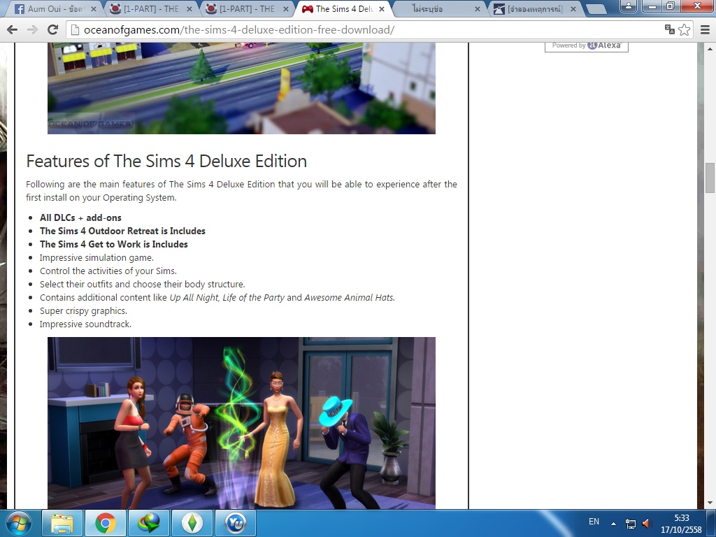Go forward in browser history
This screenshot has height=537, width=716.
click(32, 29)
